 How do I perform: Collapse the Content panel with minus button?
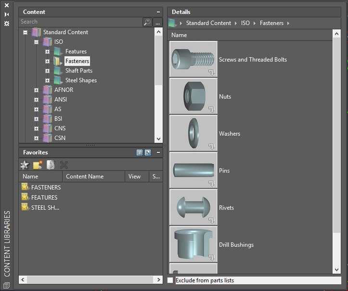158,12
